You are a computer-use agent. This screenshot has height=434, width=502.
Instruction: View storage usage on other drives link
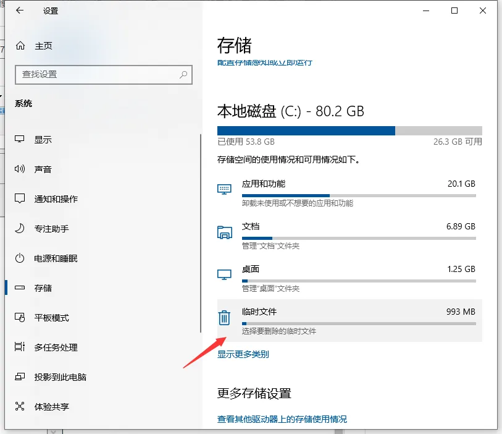pos(282,419)
